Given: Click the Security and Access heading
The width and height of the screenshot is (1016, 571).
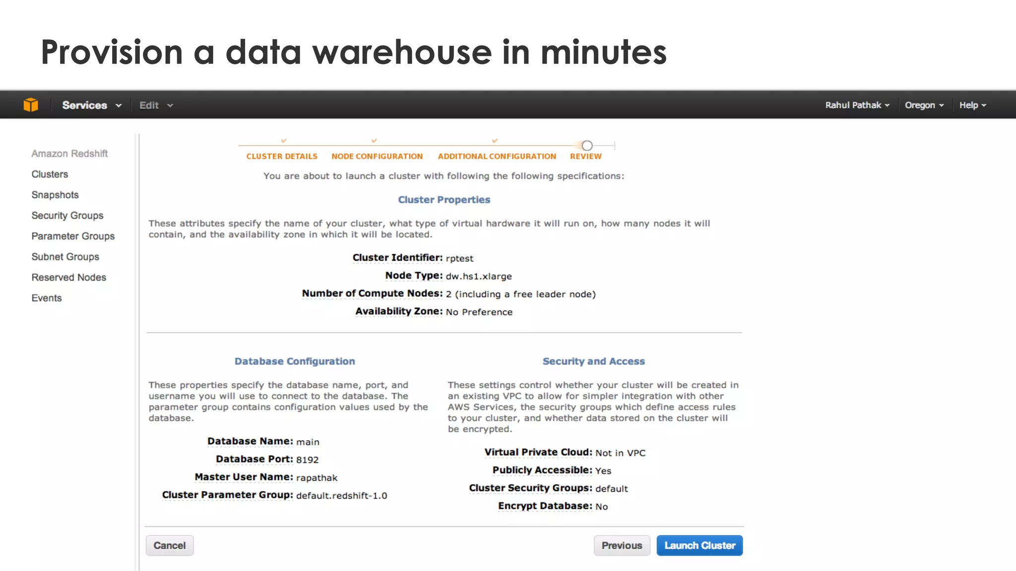Looking at the screenshot, I should click(594, 361).
